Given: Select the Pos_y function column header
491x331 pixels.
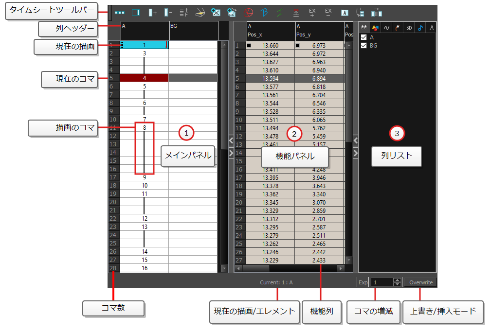Looking at the screenshot, I should (318, 31).
